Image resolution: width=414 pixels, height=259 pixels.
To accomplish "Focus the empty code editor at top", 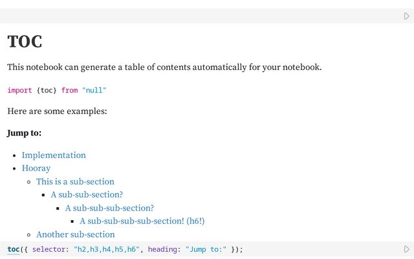I will [194, 16].
